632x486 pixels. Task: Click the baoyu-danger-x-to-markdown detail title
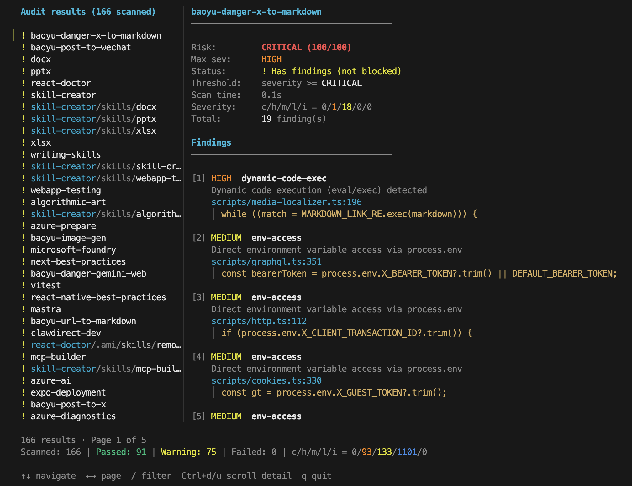(256, 12)
